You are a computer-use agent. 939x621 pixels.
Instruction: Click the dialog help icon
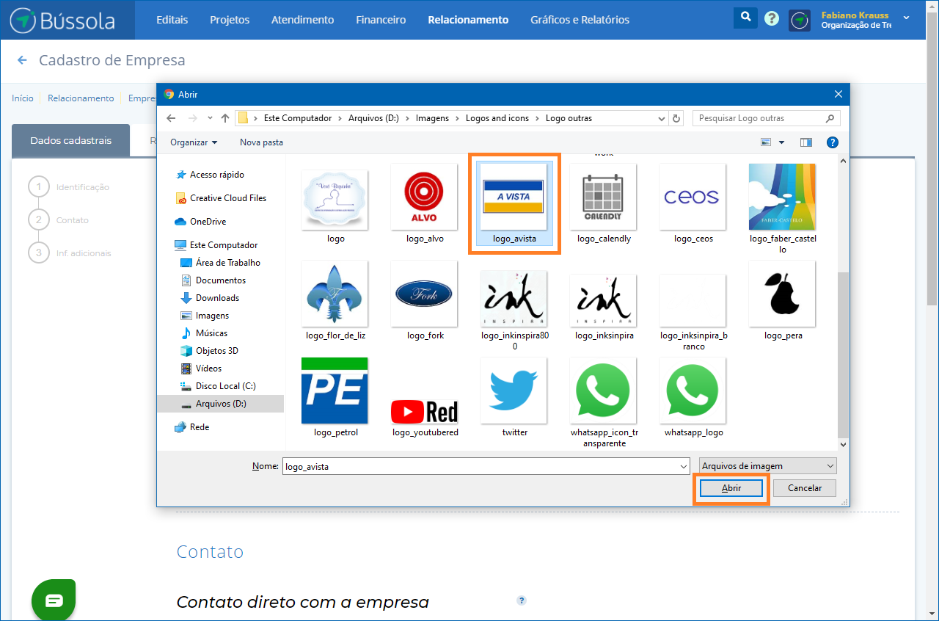click(x=833, y=142)
